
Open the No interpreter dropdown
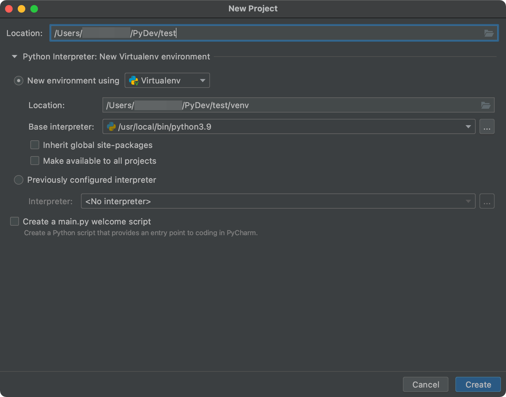tap(278, 201)
